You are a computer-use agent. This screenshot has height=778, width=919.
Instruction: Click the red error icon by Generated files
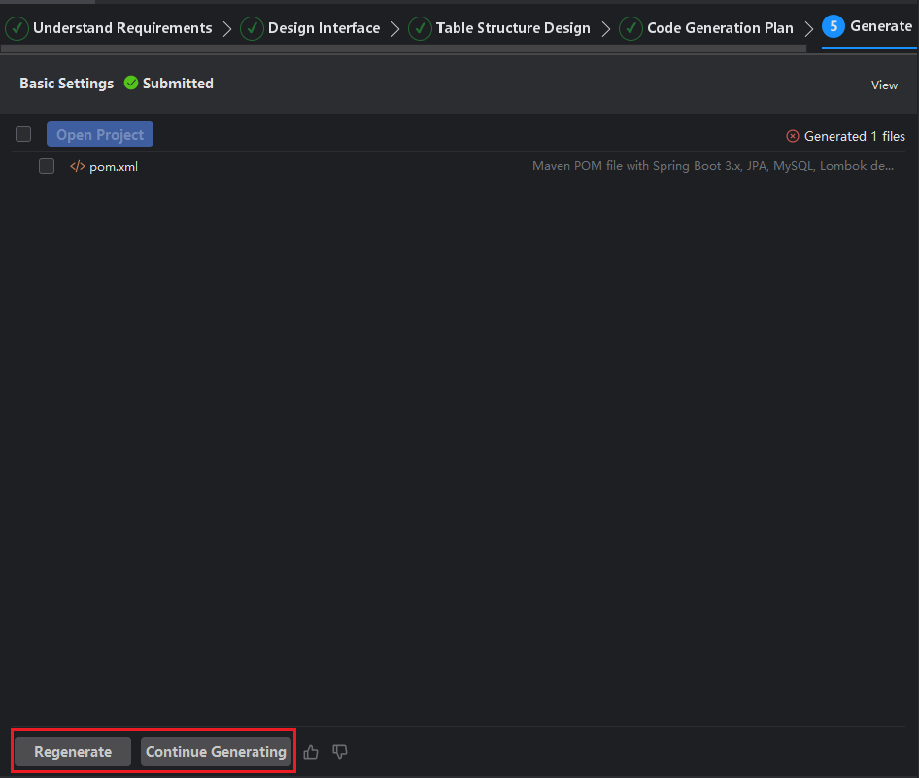coord(793,137)
